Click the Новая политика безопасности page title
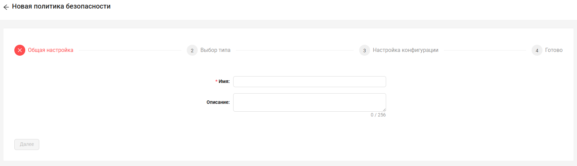 (61, 6)
